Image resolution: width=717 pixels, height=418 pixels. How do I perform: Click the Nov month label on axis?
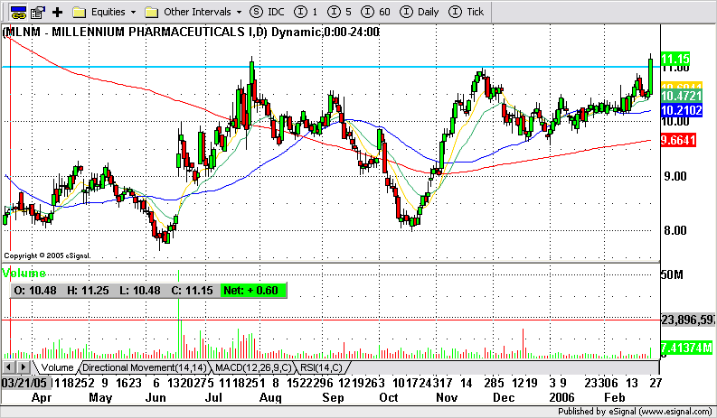(447, 397)
